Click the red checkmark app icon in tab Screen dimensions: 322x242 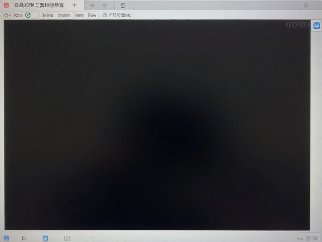point(7,5)
